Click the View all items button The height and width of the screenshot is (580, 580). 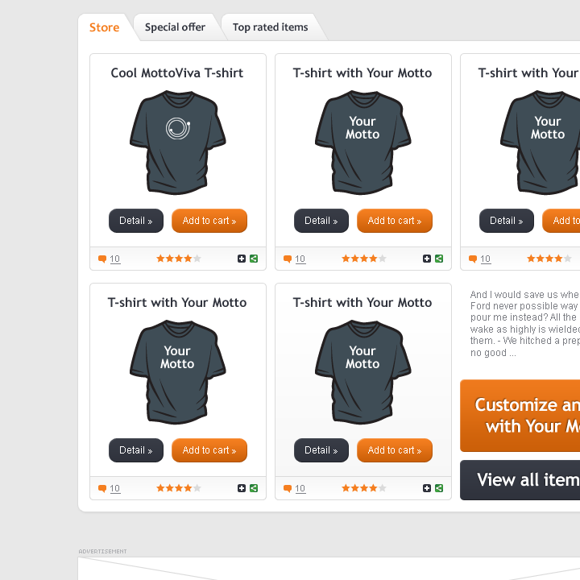(520, 480)
